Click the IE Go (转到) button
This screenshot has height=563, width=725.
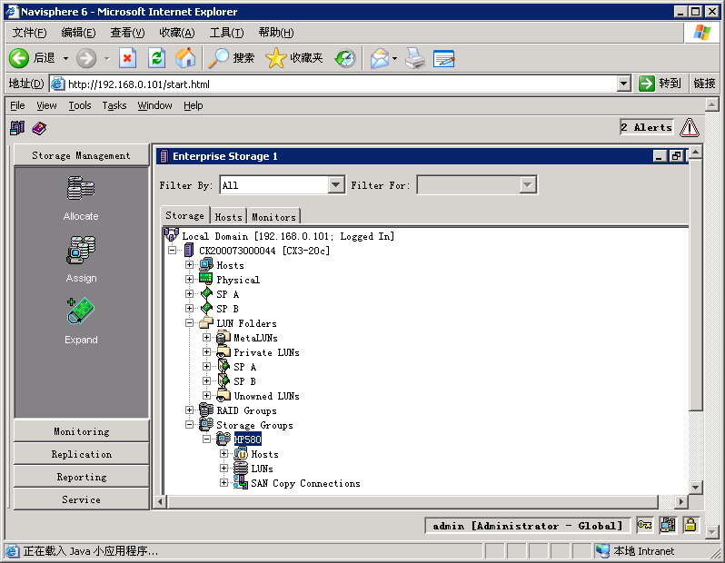pos(660,84)
